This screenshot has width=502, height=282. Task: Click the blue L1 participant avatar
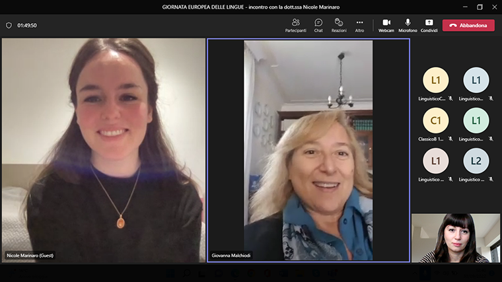[x=476, y=80]
